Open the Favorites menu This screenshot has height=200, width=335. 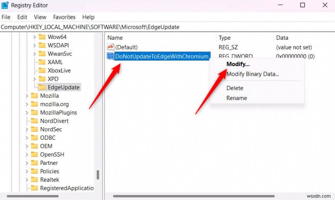pos(64,17)
